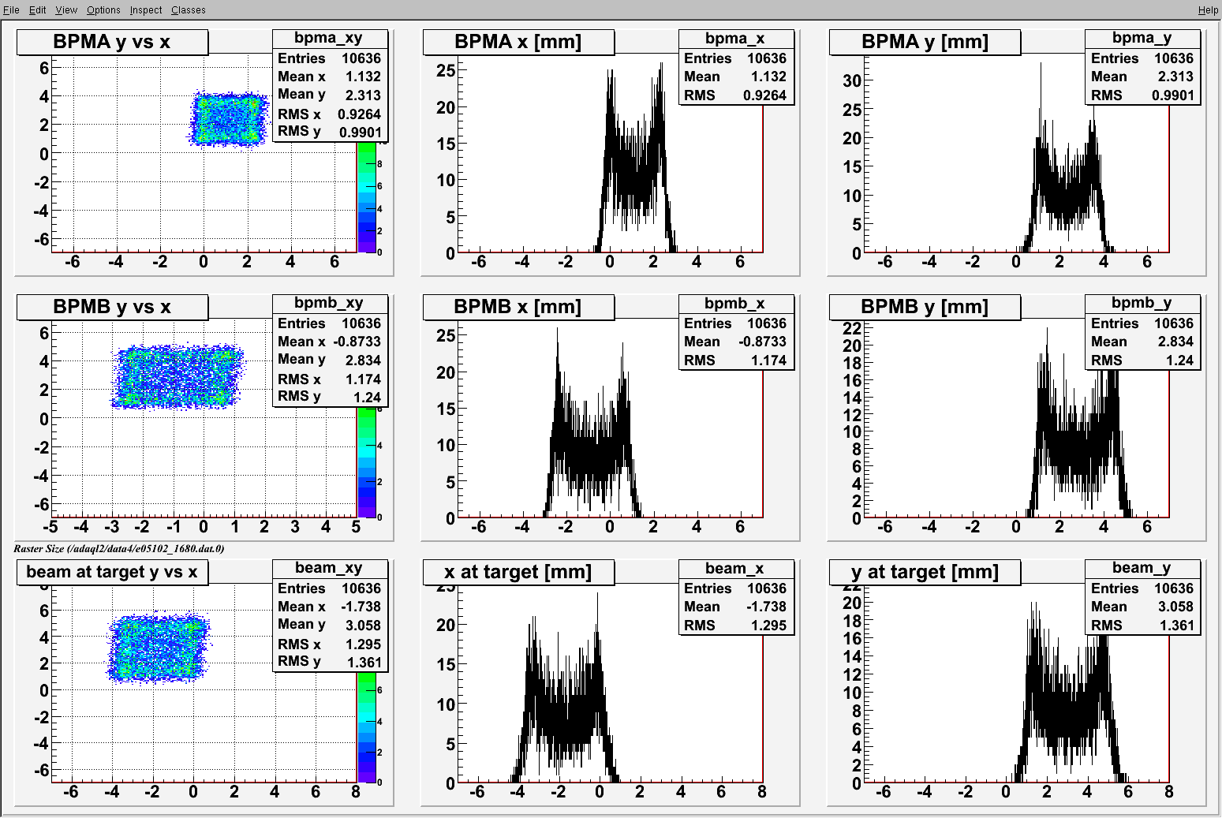Image resolution: width=1222 pixels, height=818 pixels.
Task: Open the Options menu
Action: click(103, 9)
